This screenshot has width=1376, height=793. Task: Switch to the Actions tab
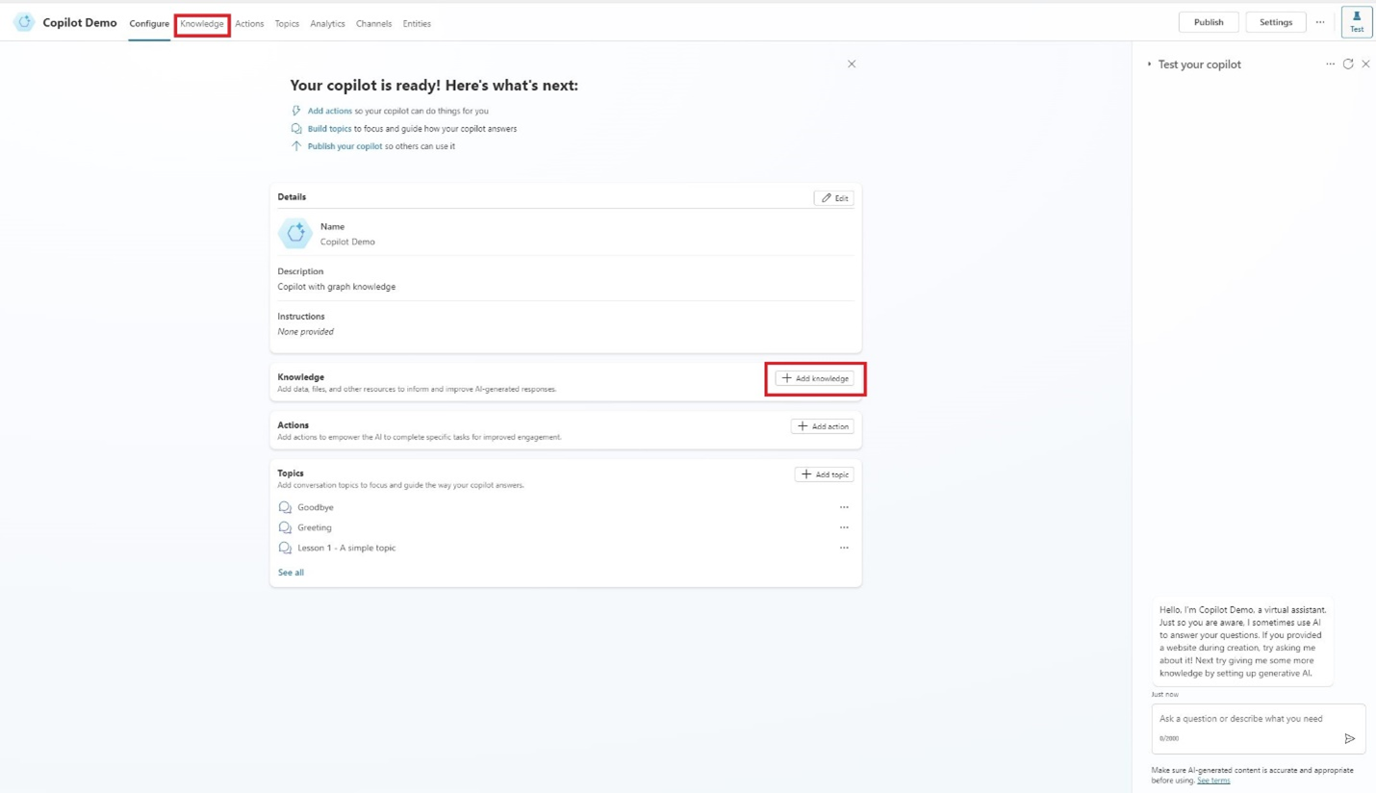pyautogui.click(x=249, y=24)
